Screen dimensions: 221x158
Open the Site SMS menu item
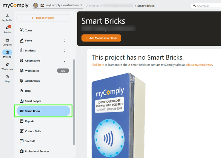(x=44, y=141)
